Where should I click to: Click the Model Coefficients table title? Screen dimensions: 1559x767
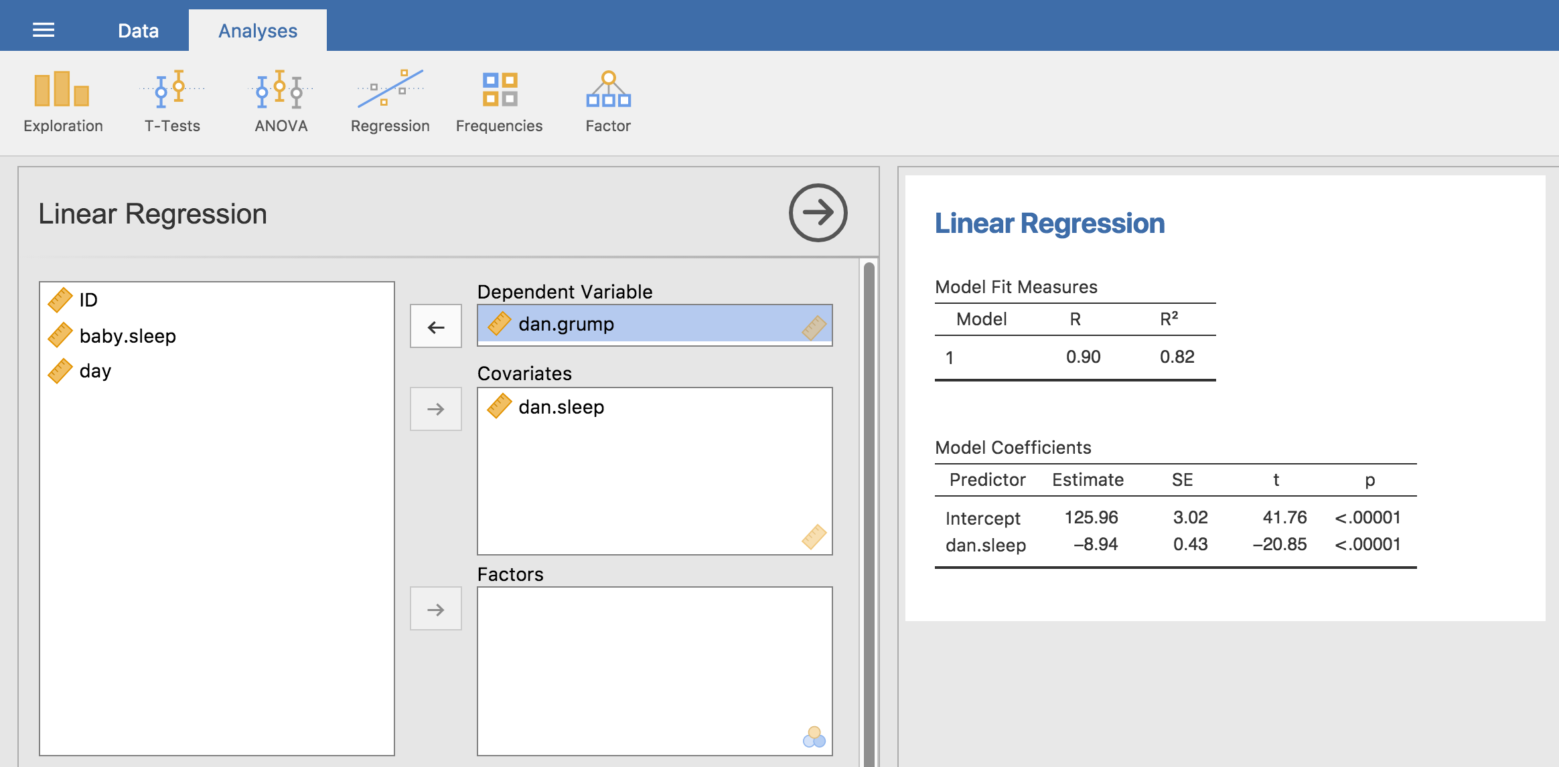pyautogui.click(x=1013, y=448)
